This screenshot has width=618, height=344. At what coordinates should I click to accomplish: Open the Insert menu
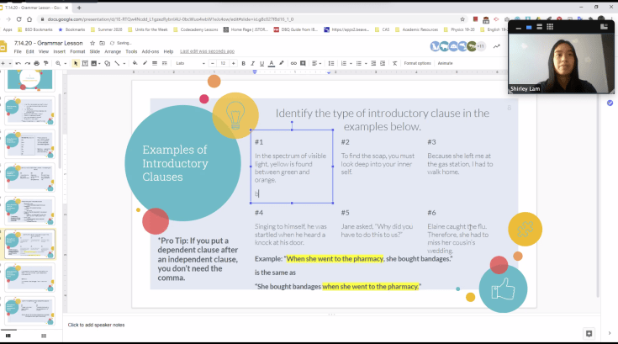click(x=59, y=51)
